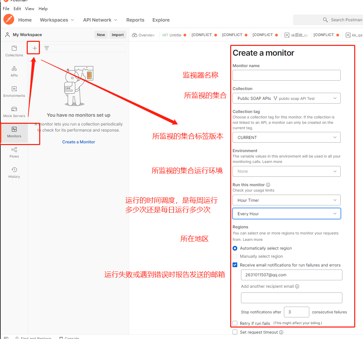Open the Collection dropdown Public SOAP APIs

286,98
